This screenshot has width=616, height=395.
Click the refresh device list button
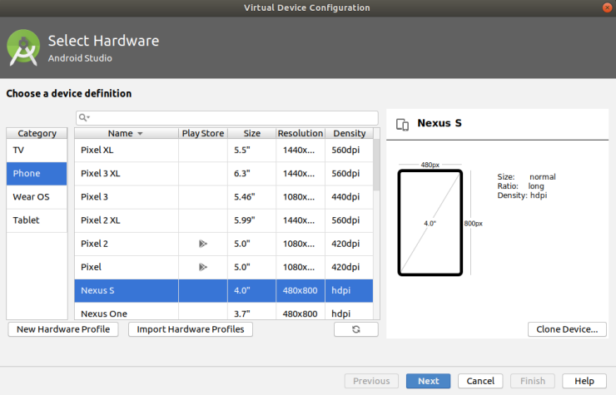pos(356,329)
